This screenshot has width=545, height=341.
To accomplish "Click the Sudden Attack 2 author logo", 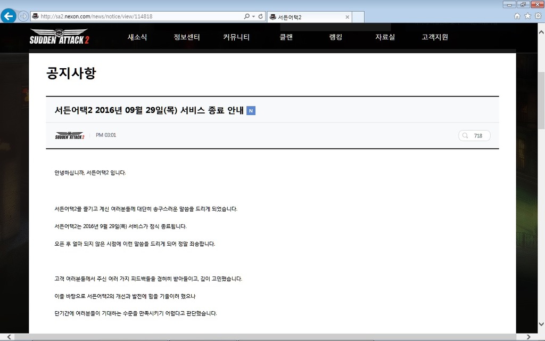I will 70,135.
